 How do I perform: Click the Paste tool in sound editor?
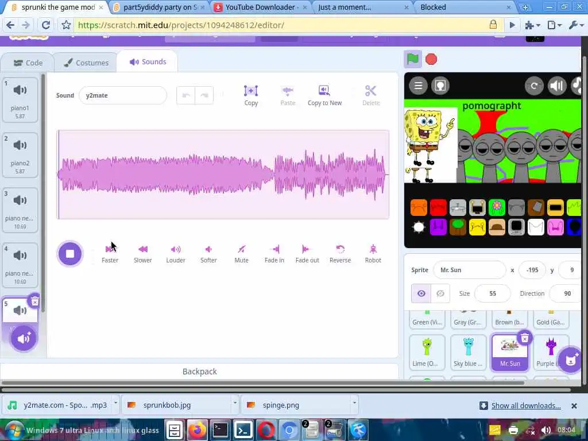tap(288, 96)
